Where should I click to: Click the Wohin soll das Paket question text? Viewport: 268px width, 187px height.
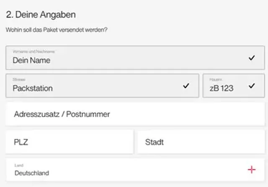(57, 30)
